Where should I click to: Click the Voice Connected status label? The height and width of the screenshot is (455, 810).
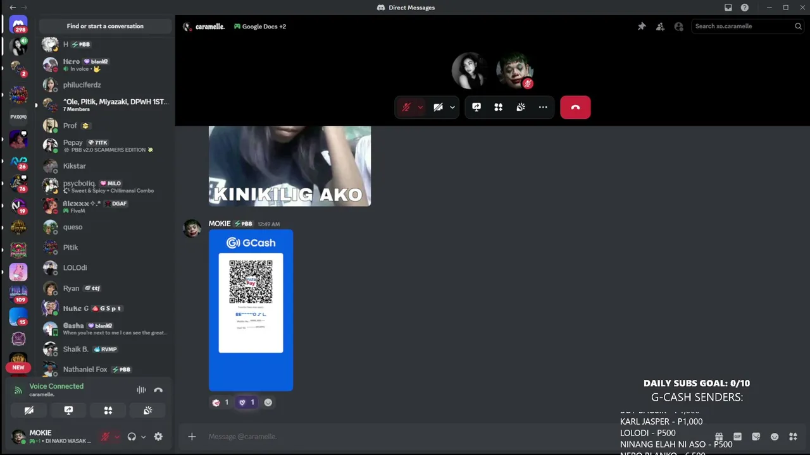pyautogui.click(x=56, y=386)
